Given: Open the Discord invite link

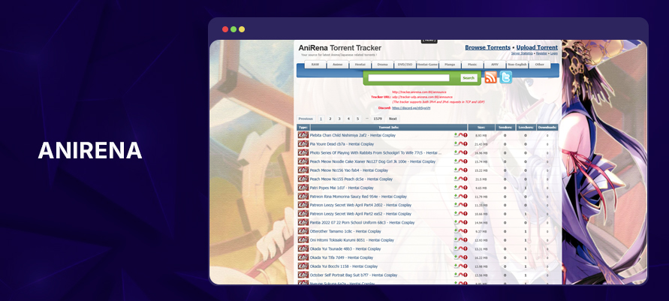Looking at the screenshot, I should pos(411,108).
